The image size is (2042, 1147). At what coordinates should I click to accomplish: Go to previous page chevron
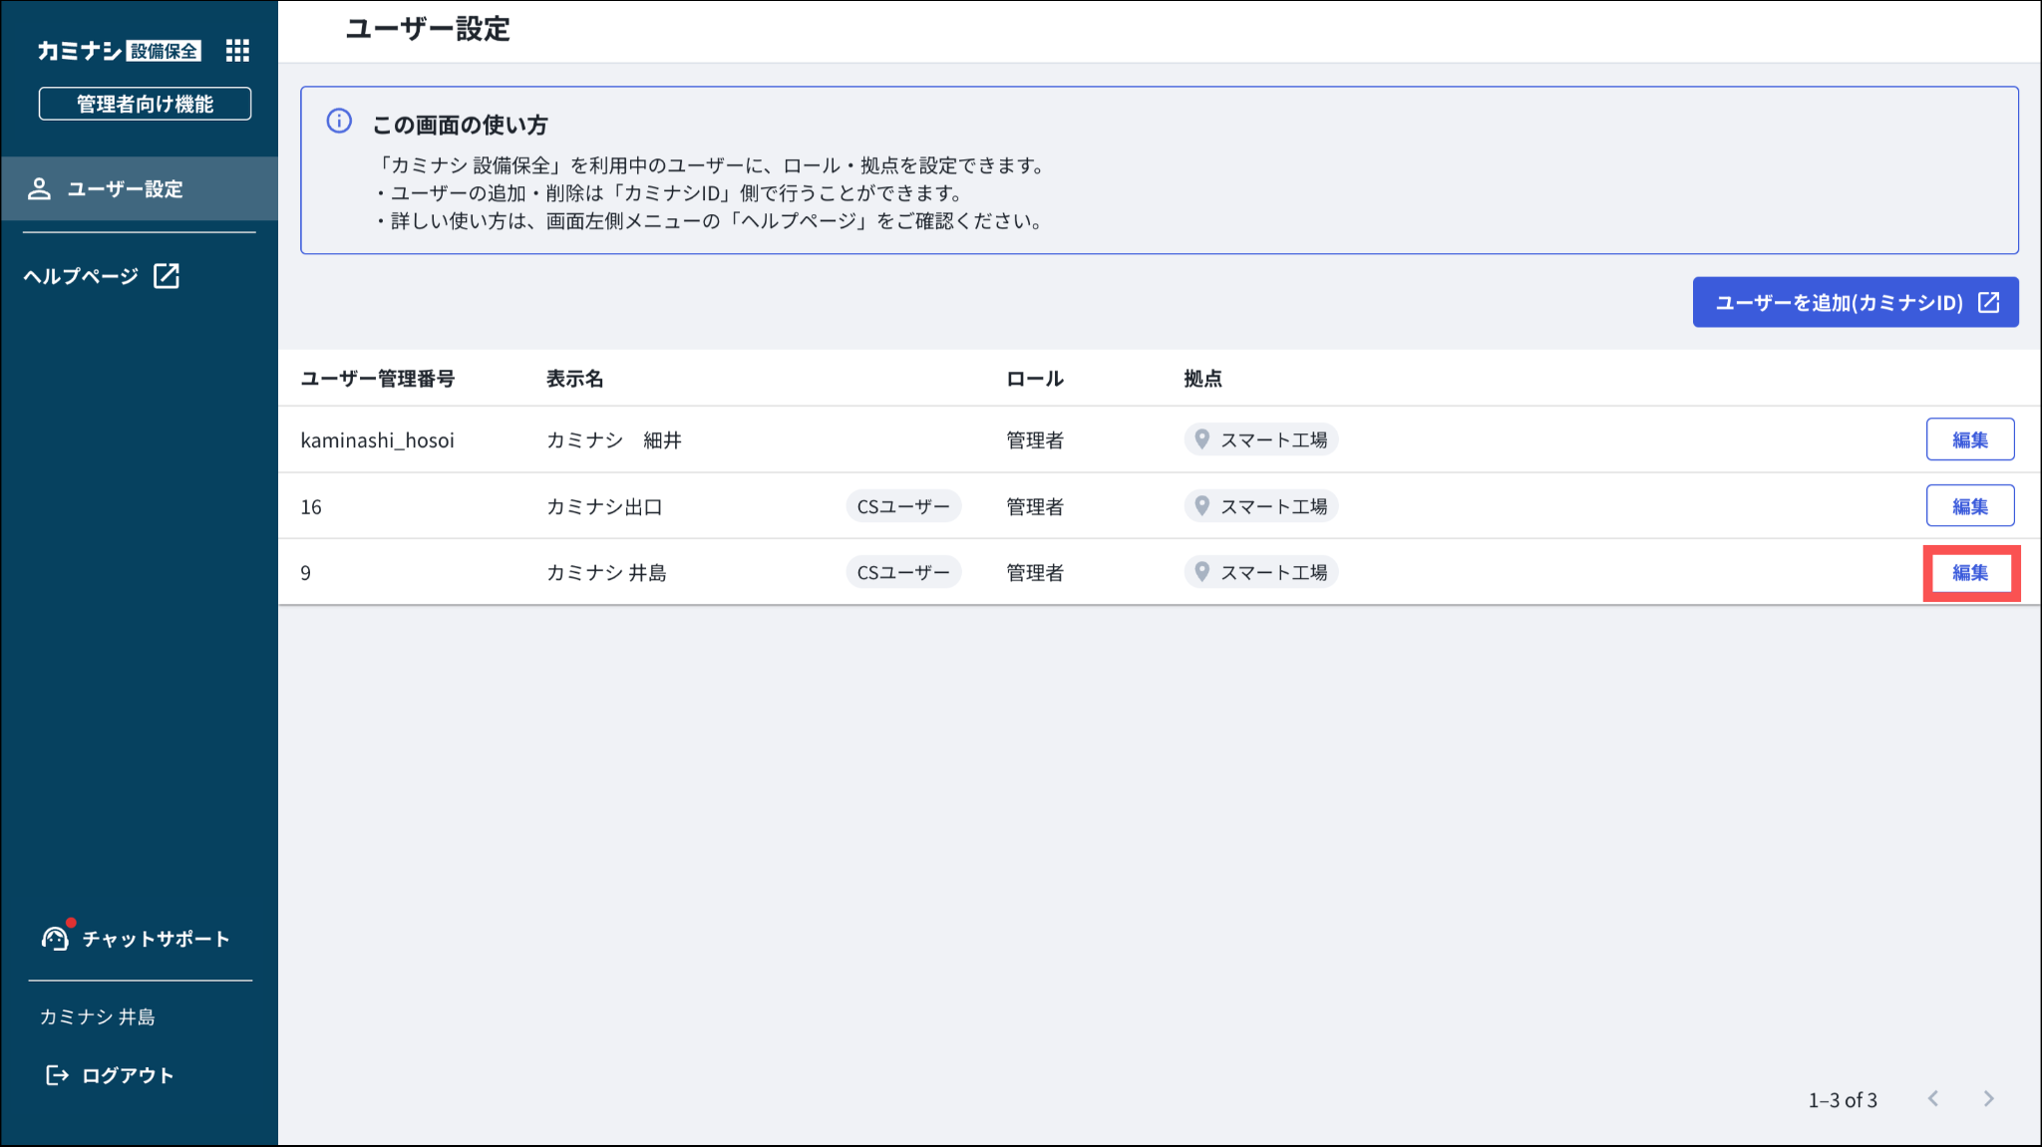click(x=1933, y=1098)
